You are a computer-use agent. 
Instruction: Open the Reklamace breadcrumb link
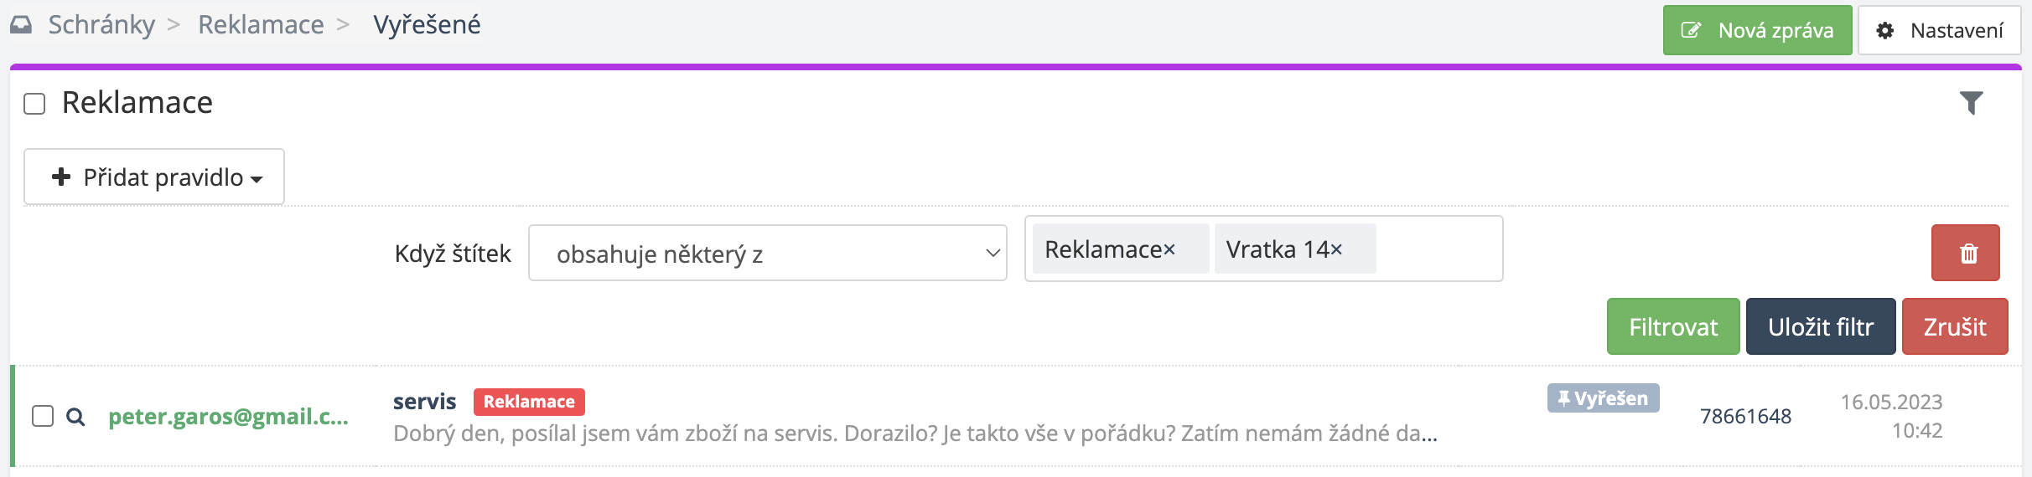pyautogui.click(x=261, y=25)
